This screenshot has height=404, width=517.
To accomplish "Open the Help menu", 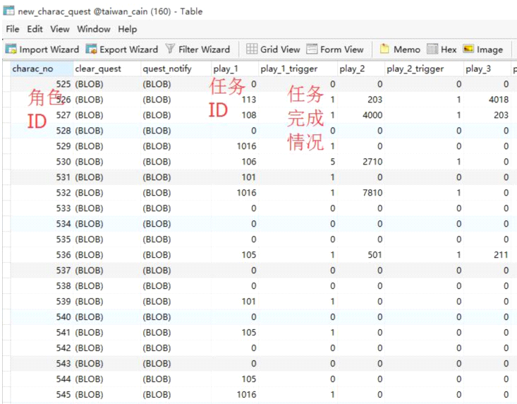I will 128,29.
